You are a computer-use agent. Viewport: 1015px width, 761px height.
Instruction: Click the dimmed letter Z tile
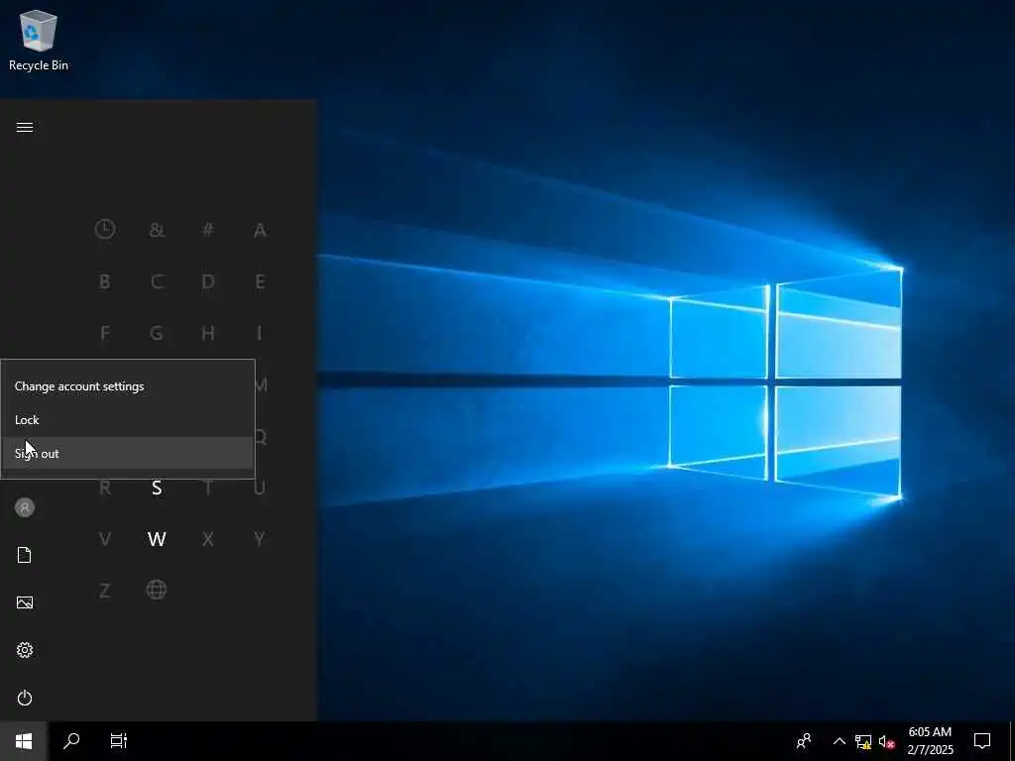point(105,591)
